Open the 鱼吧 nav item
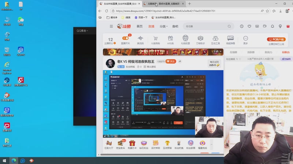293x164 pixels. click(175, 26)
